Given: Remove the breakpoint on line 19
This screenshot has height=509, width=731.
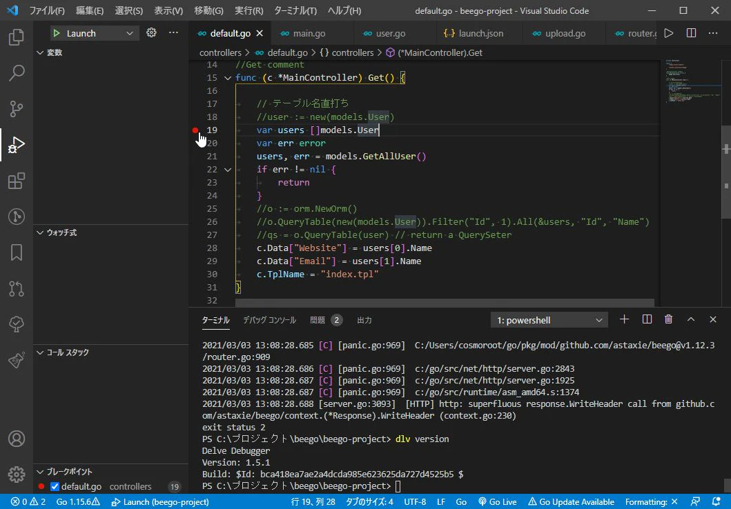Looking at the screenshot, I should (x=195, y=130).
